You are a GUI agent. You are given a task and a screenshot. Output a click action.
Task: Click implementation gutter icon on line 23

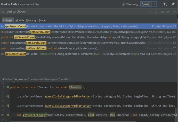pos(7,115)
